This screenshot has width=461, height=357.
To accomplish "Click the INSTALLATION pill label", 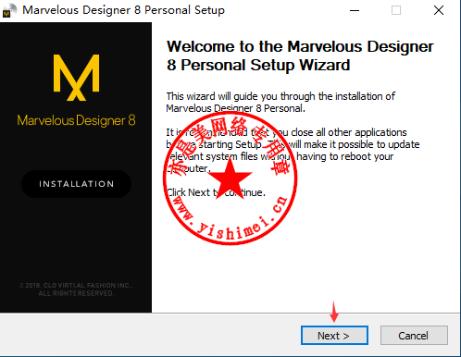I will 77,184.
